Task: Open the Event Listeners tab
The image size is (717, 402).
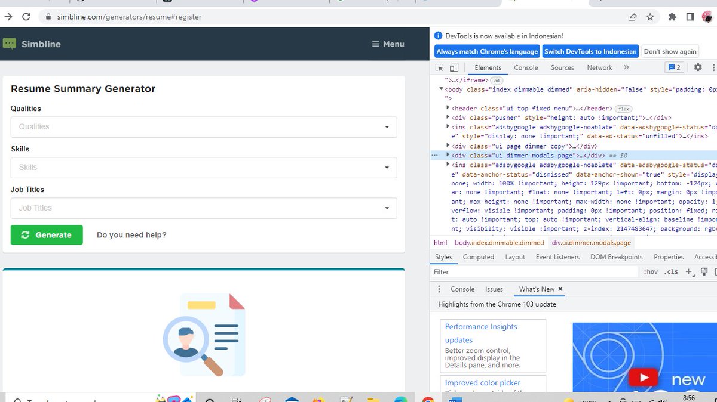Action: coord(557,257)
